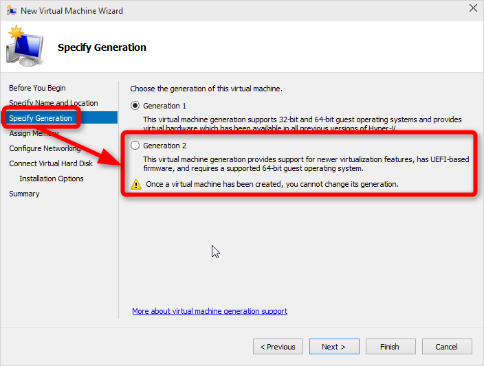Go to Before You Begin step
This screenshot has width=484, height=366.
pos(37,88)
